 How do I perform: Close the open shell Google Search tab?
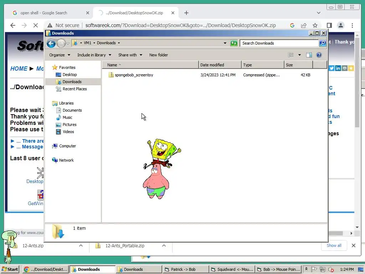pyautogui.click(x=88, y=13)
